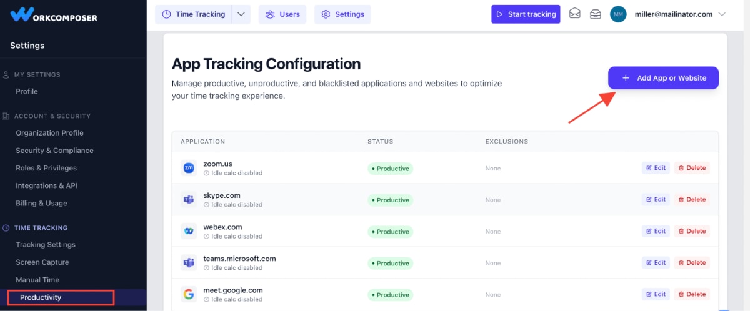The image size is (750, 311).
Task: Delete the zoom.us entry
Action: (x=692, y=168)
